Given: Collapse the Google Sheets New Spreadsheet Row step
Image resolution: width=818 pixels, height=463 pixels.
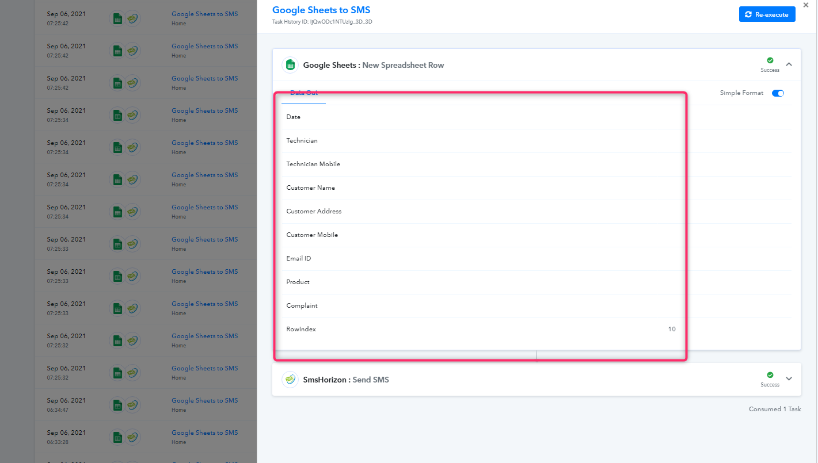Looking at the screenshot, I should pyautogui.click(x=789, y=64).
